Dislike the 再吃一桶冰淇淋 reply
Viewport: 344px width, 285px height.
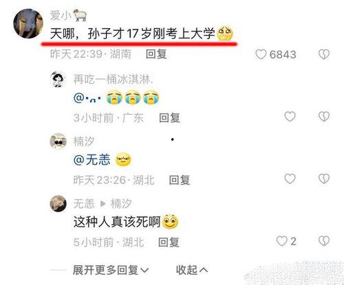point(324,117)
